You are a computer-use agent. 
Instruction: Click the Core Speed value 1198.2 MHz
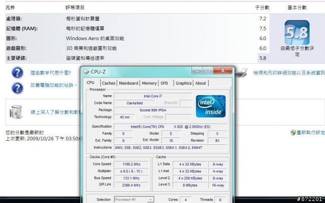pyautogui.click(x=132, y=165)
